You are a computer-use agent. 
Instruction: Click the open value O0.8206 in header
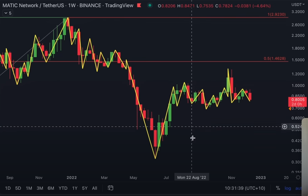(x=166, y=6)
